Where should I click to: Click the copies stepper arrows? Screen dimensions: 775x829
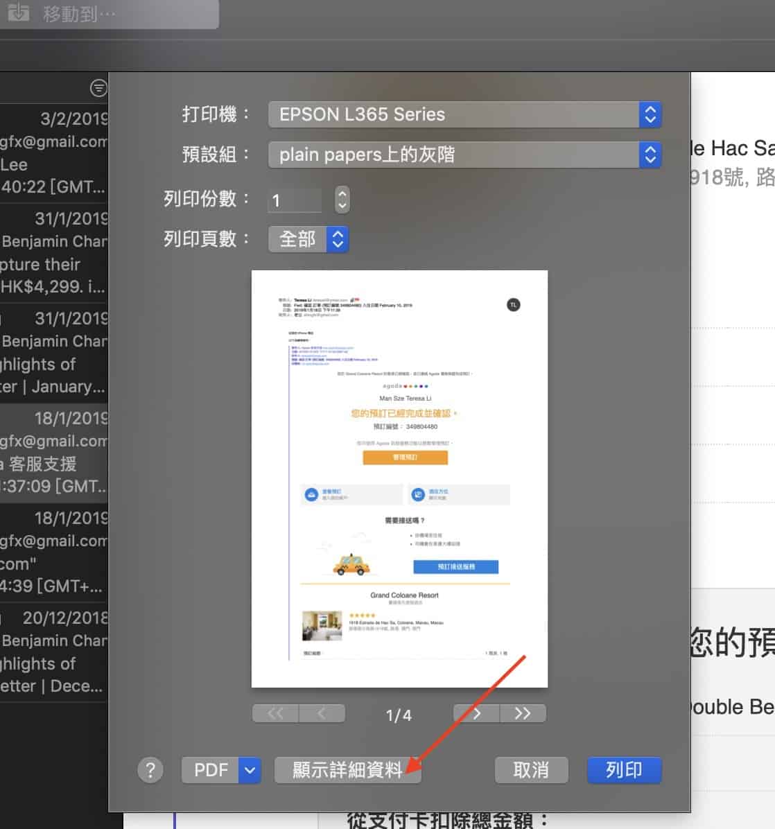pos(342,200)
